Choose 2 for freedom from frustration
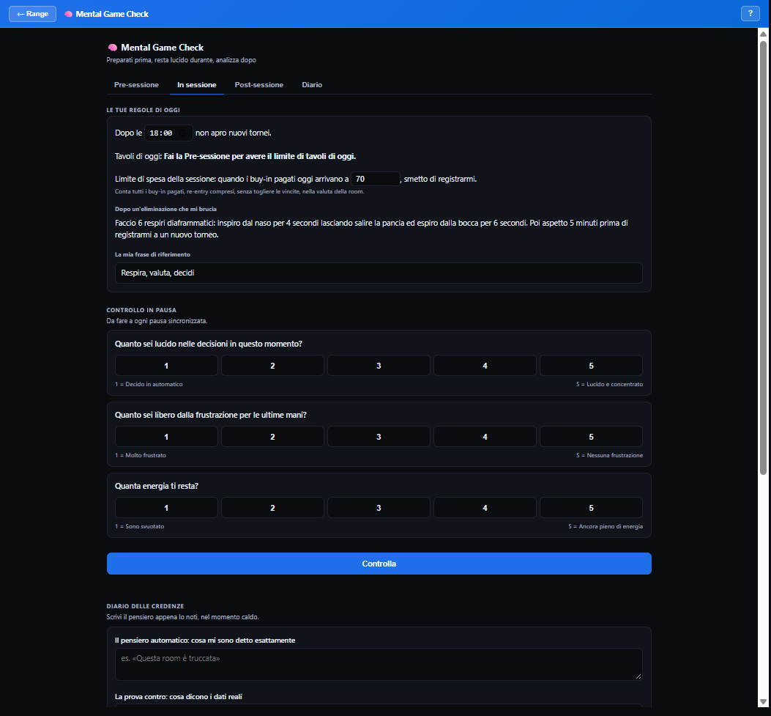 (272, 437)
